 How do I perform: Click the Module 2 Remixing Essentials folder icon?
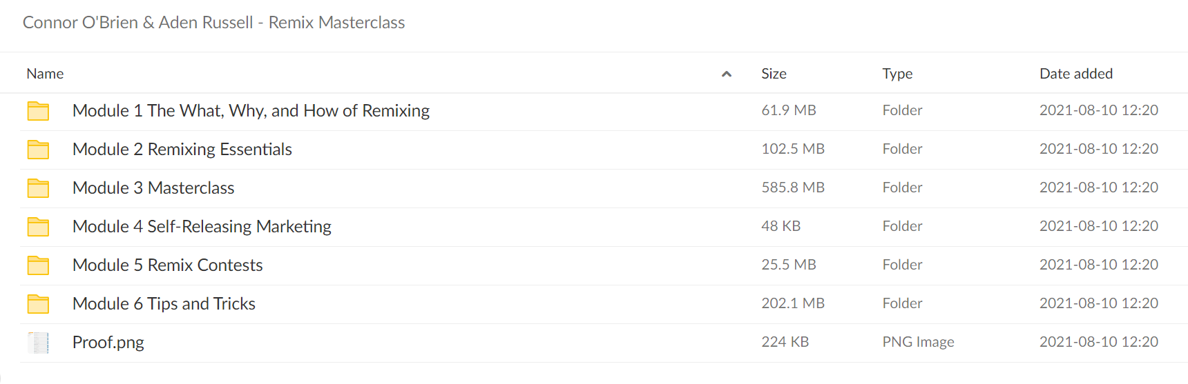(x=38, y=150)
